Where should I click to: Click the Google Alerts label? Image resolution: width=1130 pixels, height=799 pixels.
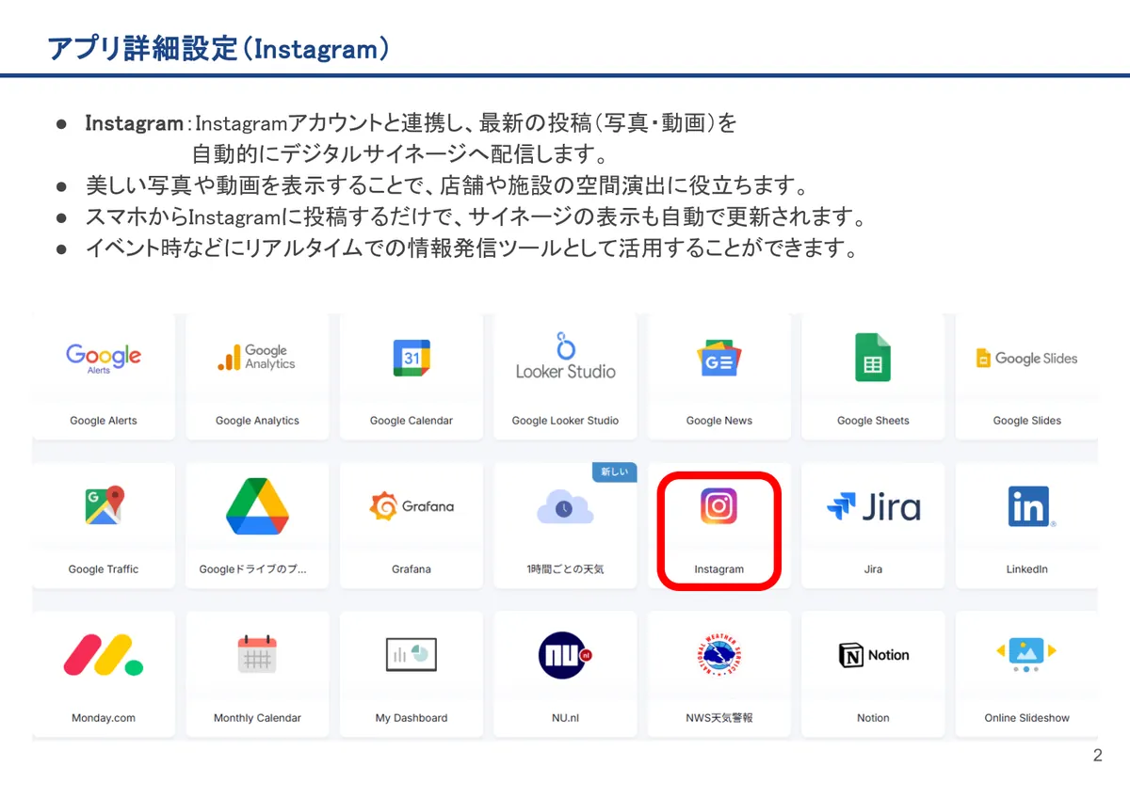(x=104, y=421)
